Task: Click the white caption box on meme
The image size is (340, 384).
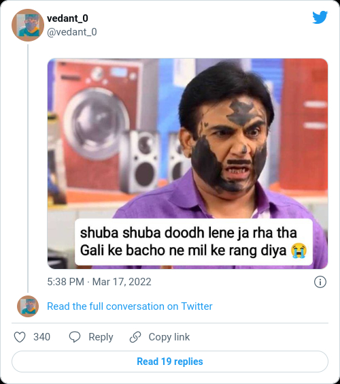Action: pyautogui.click(x=194, y=242)
